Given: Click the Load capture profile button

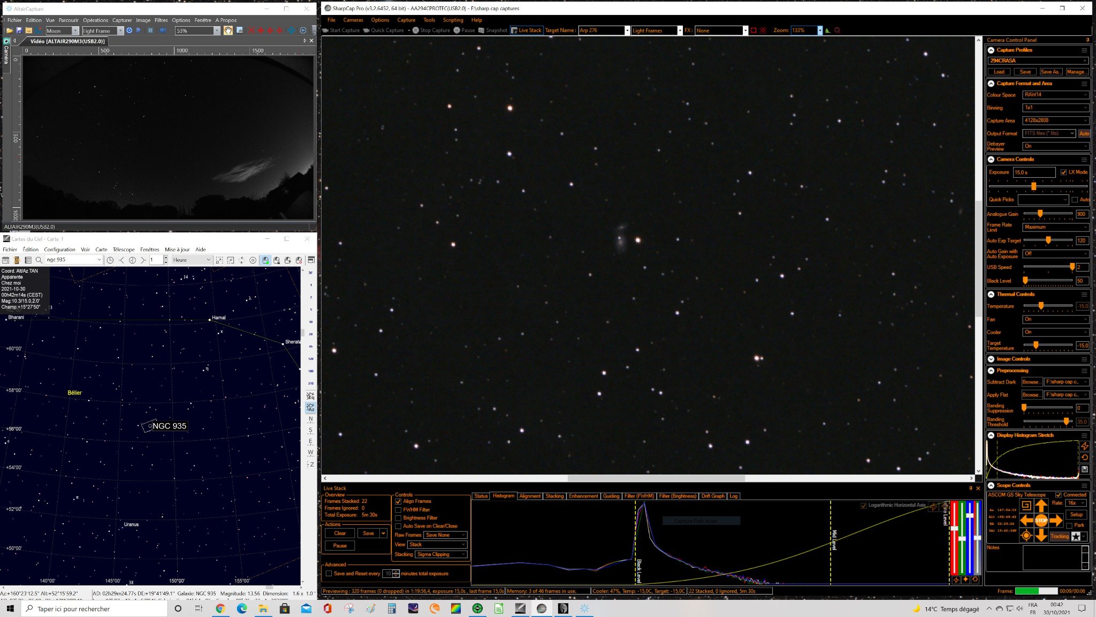Looking at the screenshot, I should (999, 72).
